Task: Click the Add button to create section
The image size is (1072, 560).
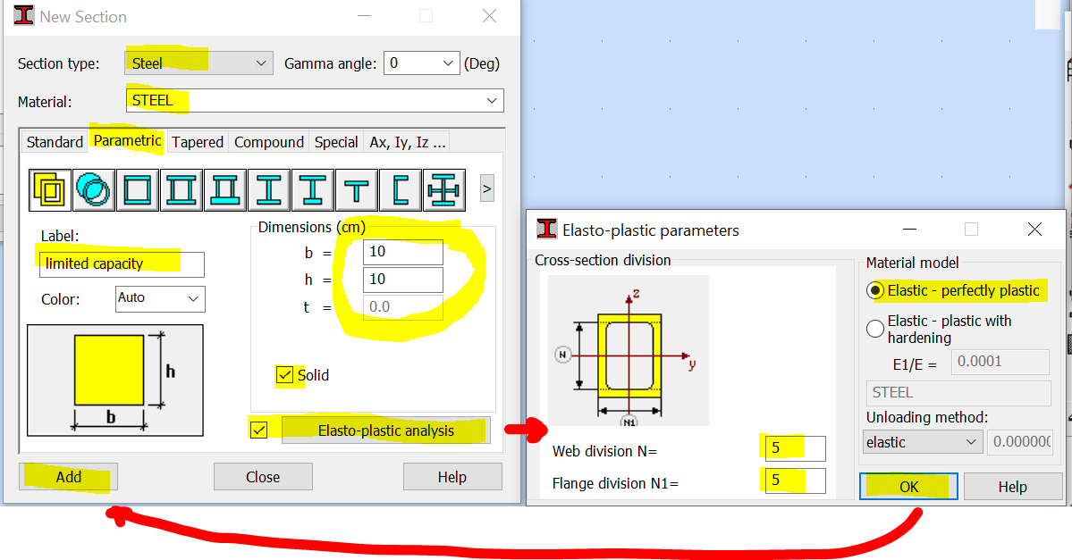Action: pos(67,476)
